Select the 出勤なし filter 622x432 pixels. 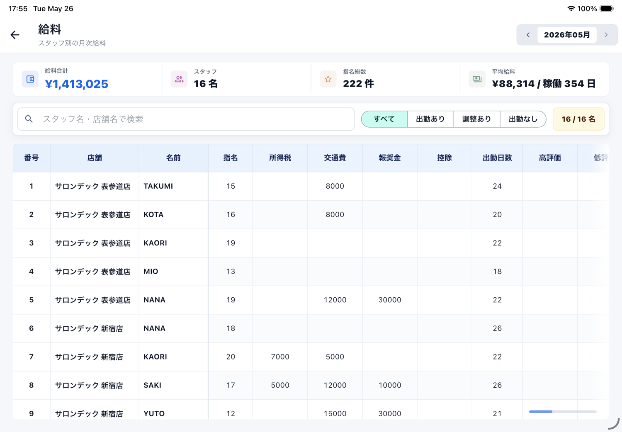pos(523,119)
